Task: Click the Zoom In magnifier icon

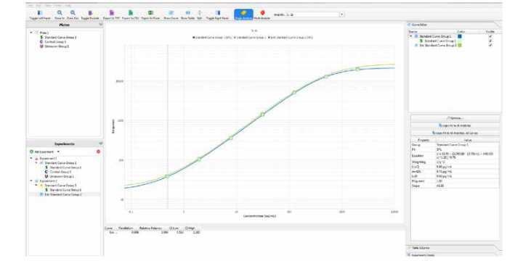Action: pos(60,12)
